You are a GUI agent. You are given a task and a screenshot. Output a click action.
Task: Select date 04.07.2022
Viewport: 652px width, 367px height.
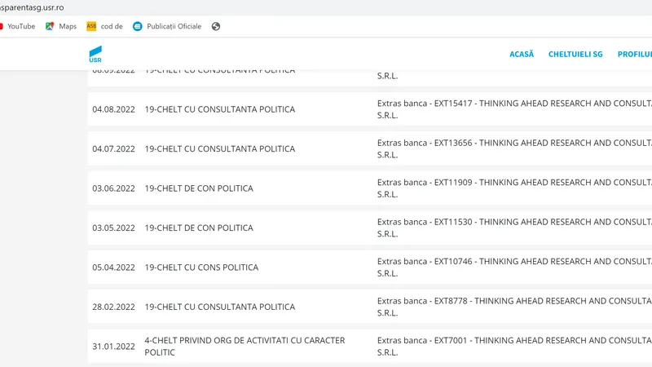click(x=113, y=149)
